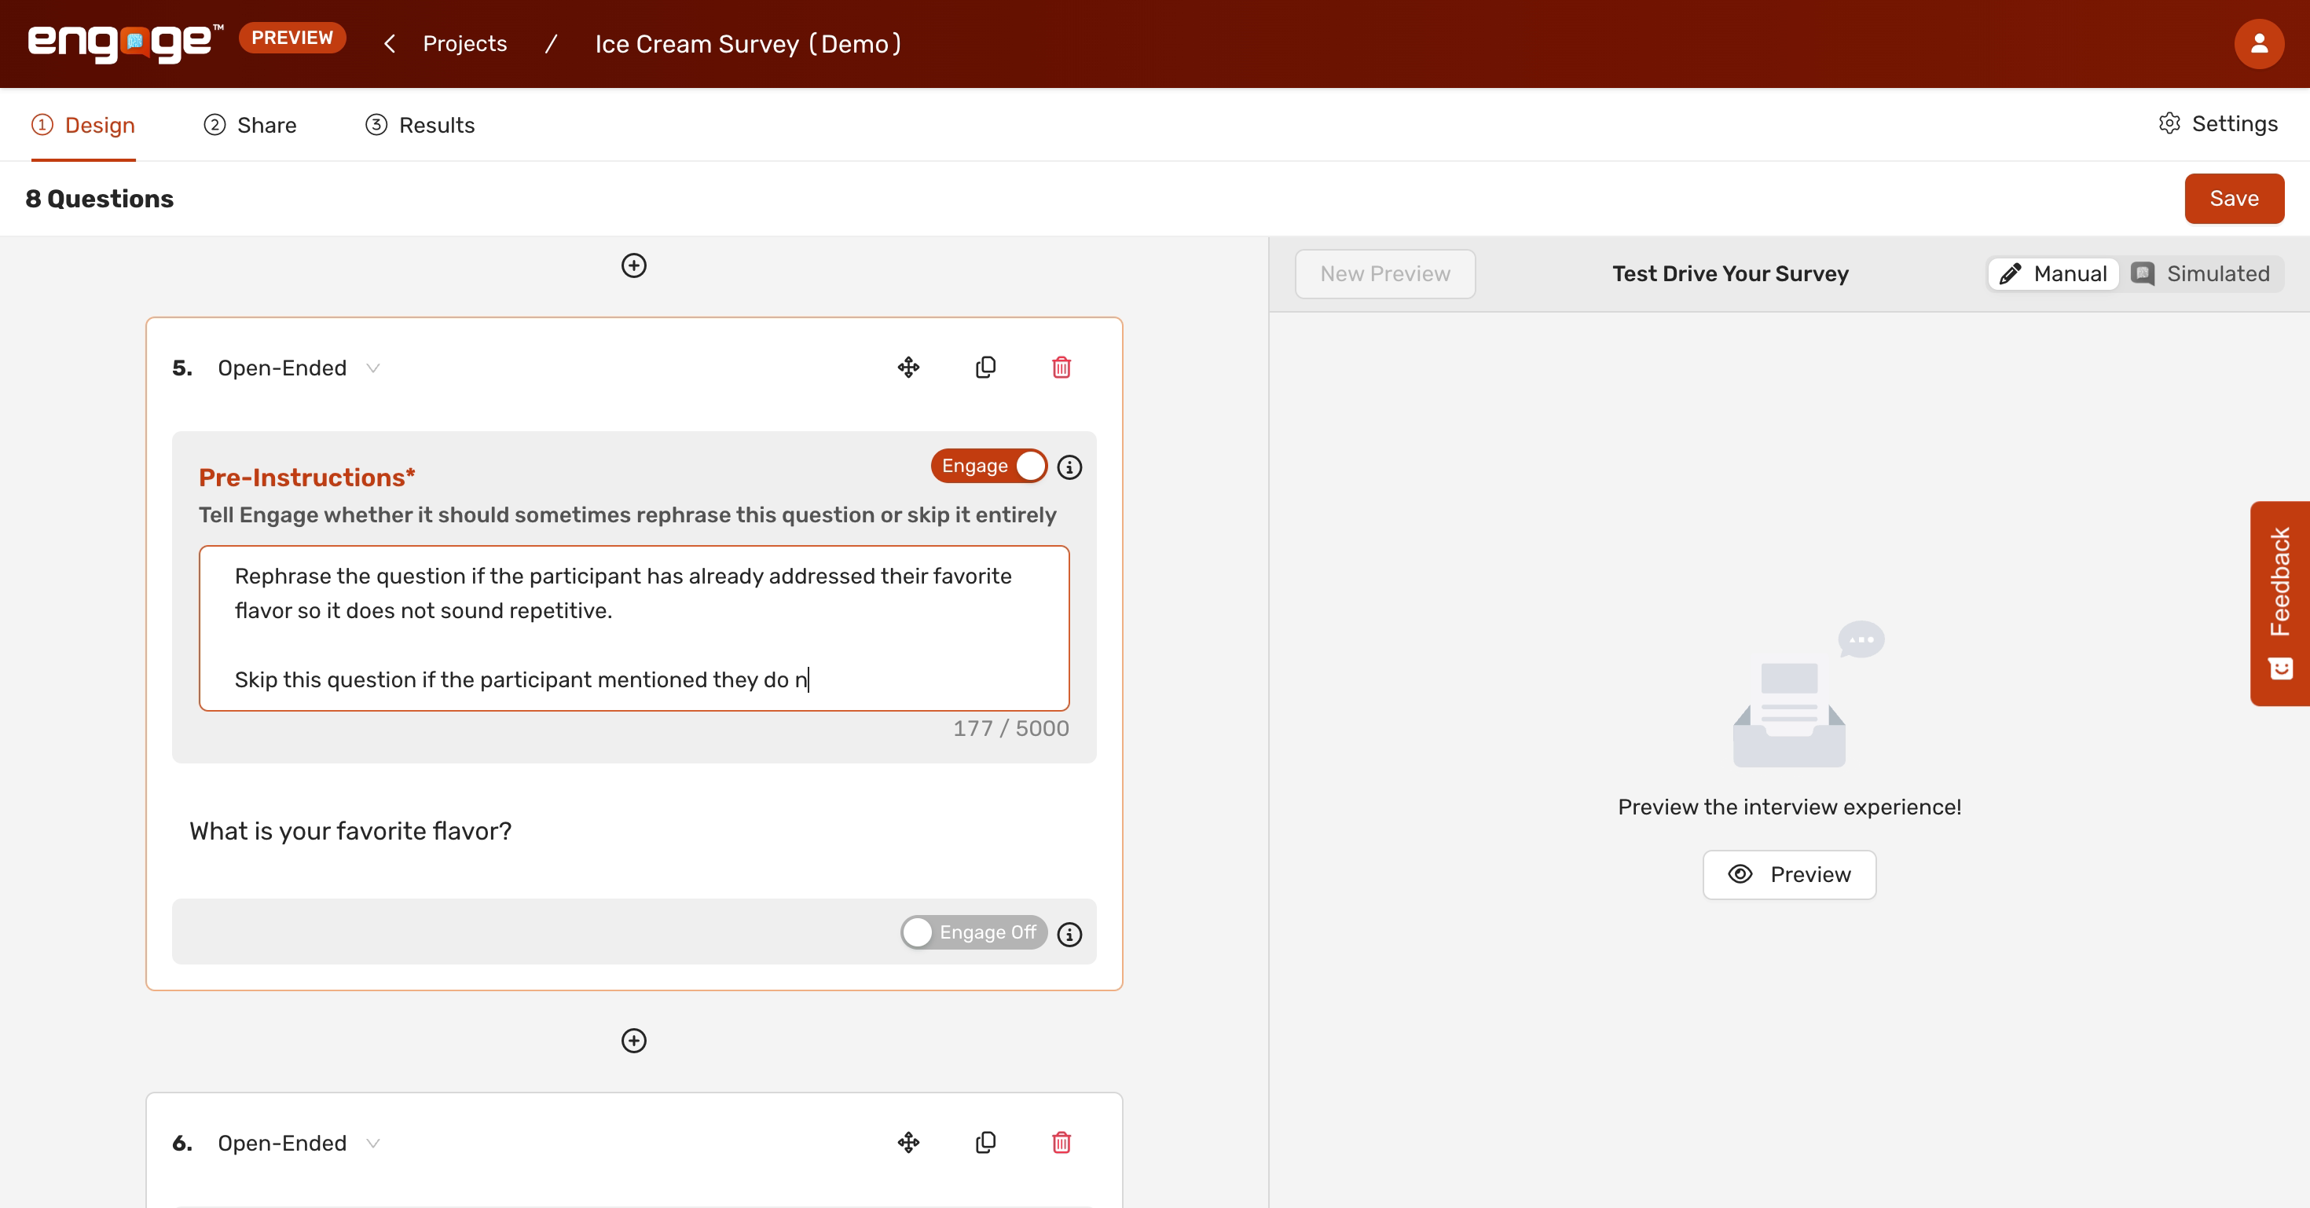Viewport: 2310px width, 1208px height.
Task: Click the 8 Questions heading
Action: click(x=100, y=198)
